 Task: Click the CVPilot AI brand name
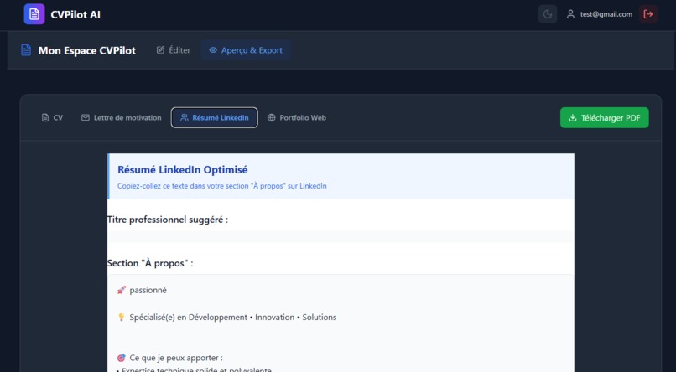pos(75,14)
